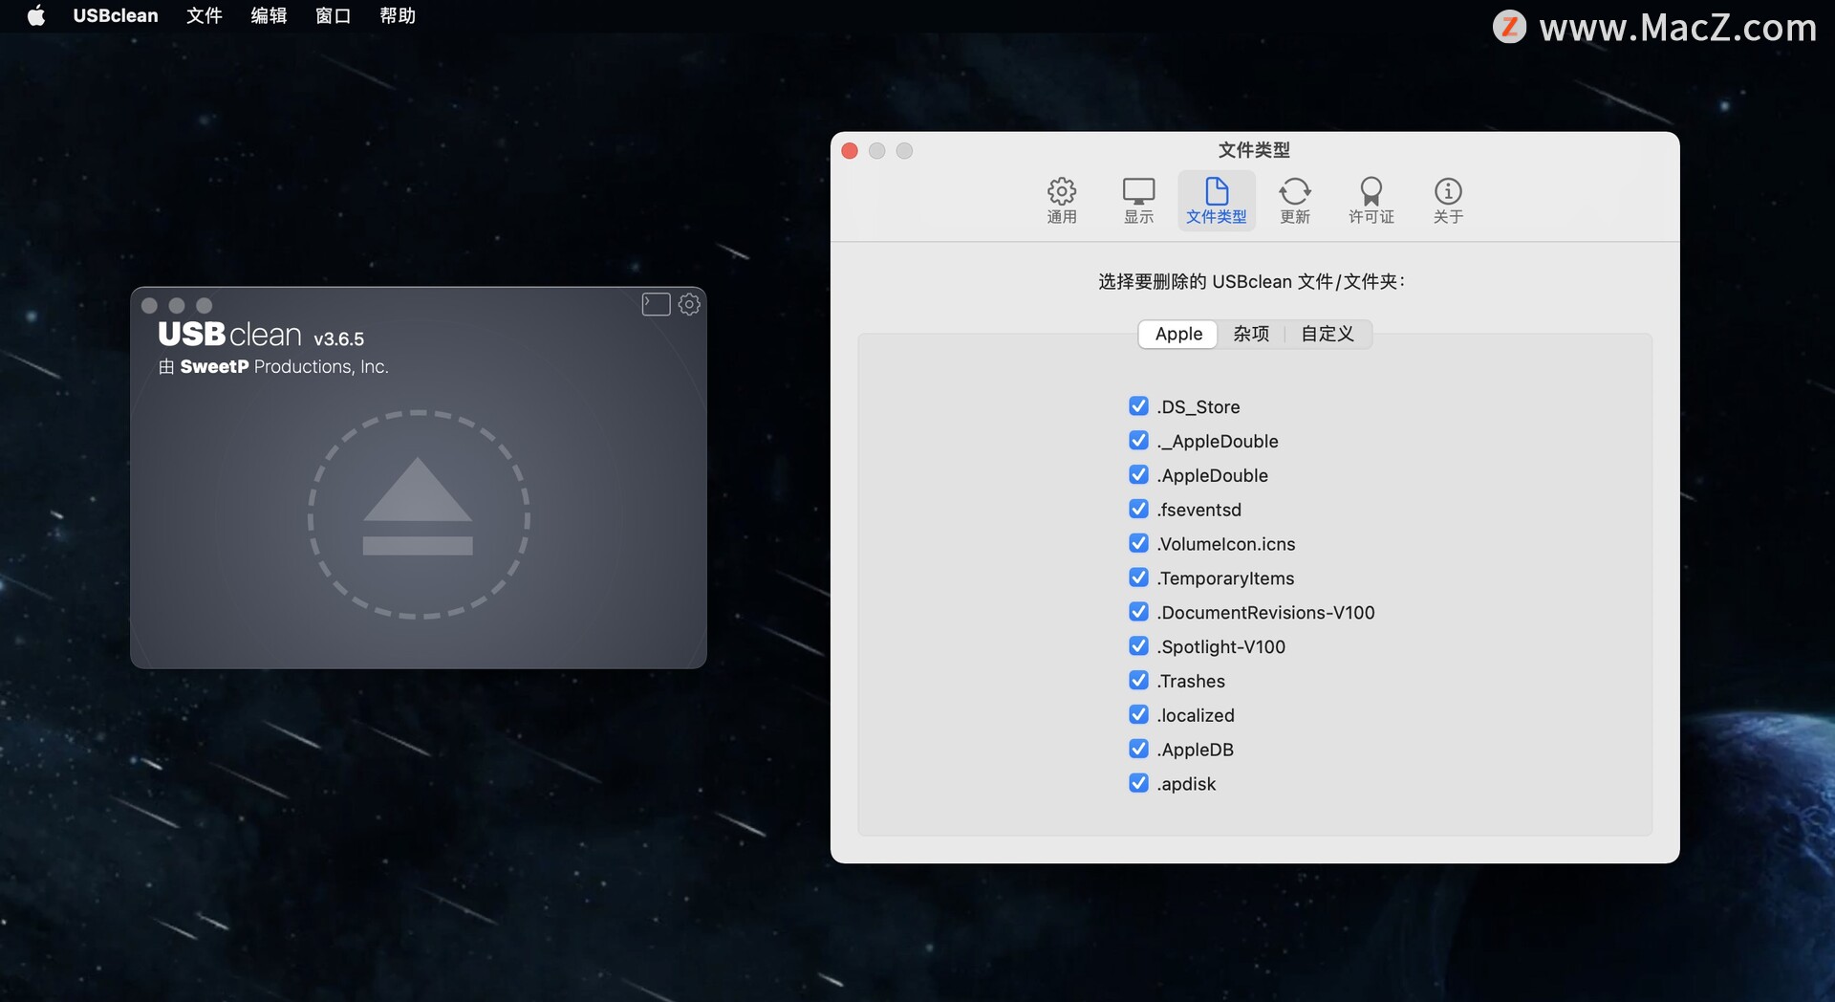Image resolution: width=1835 pixels, height=1002 pixels.
Task: Toggle the .DS_Store checkbox
Action: point(1138,406)
